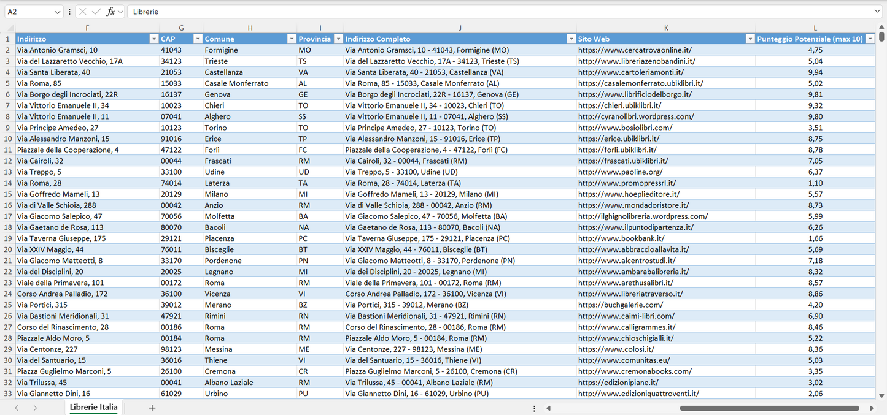Open the filter dropdown on Sito Web column
Image resolution: width=887 pixels, height=415 pixels.
point(750,38)
